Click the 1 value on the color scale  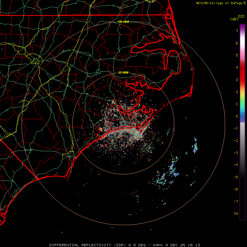(237, 104)
